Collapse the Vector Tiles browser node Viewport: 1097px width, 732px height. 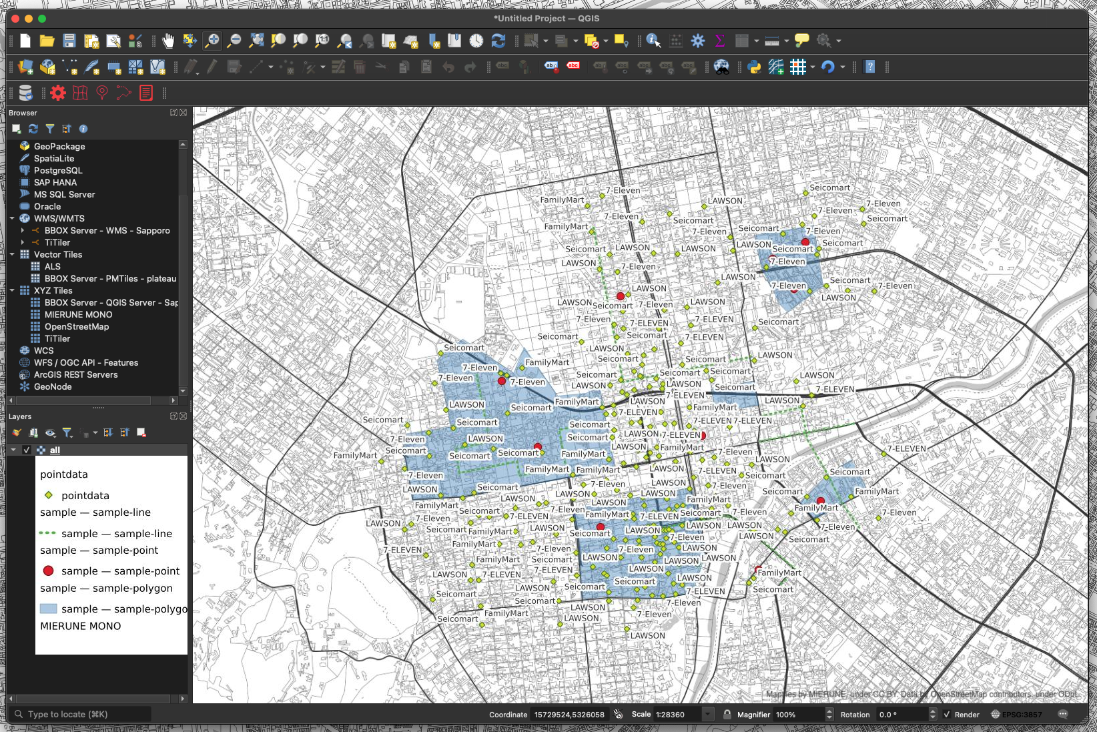12,254
